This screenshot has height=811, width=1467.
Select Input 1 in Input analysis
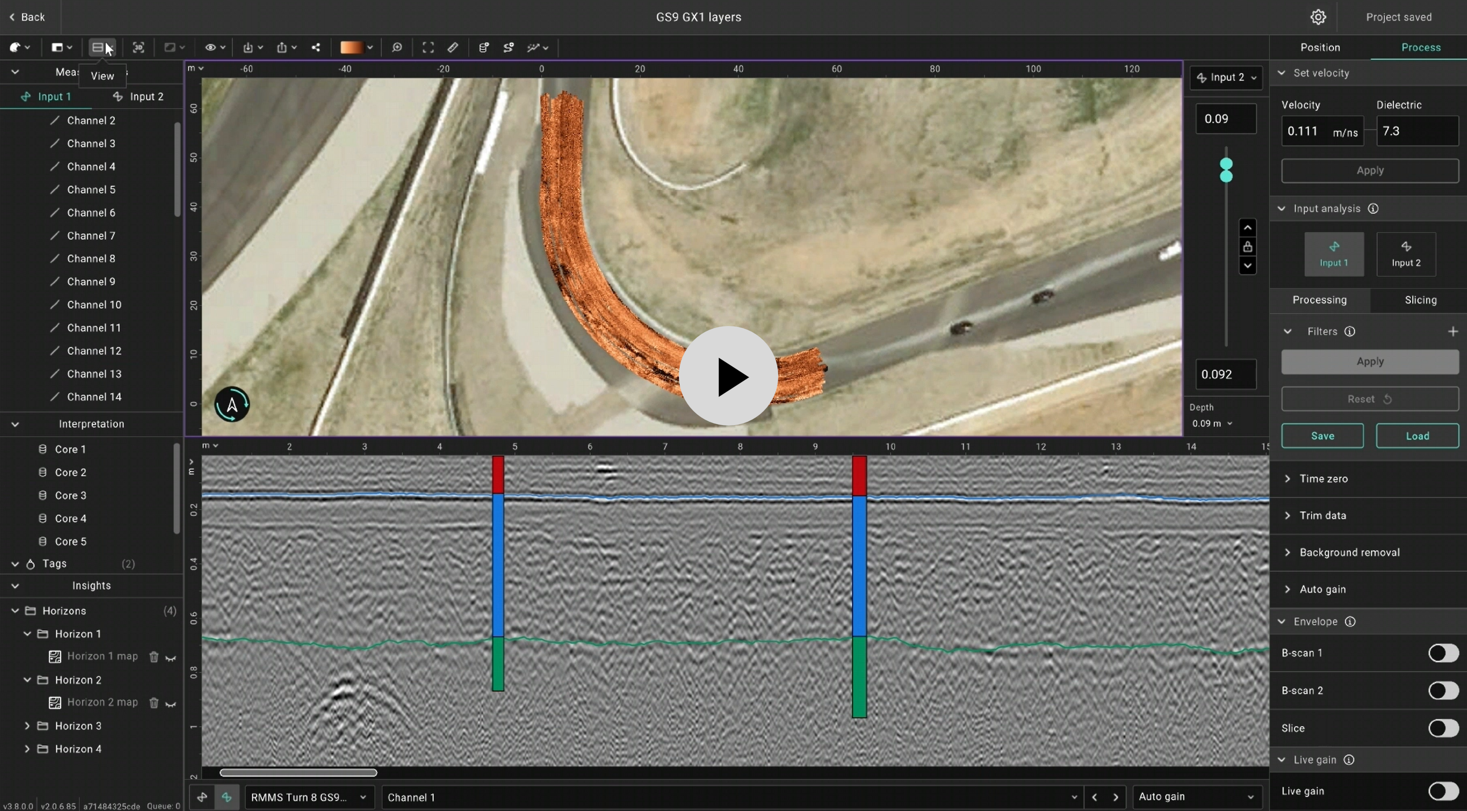(x=1334, y=254)
